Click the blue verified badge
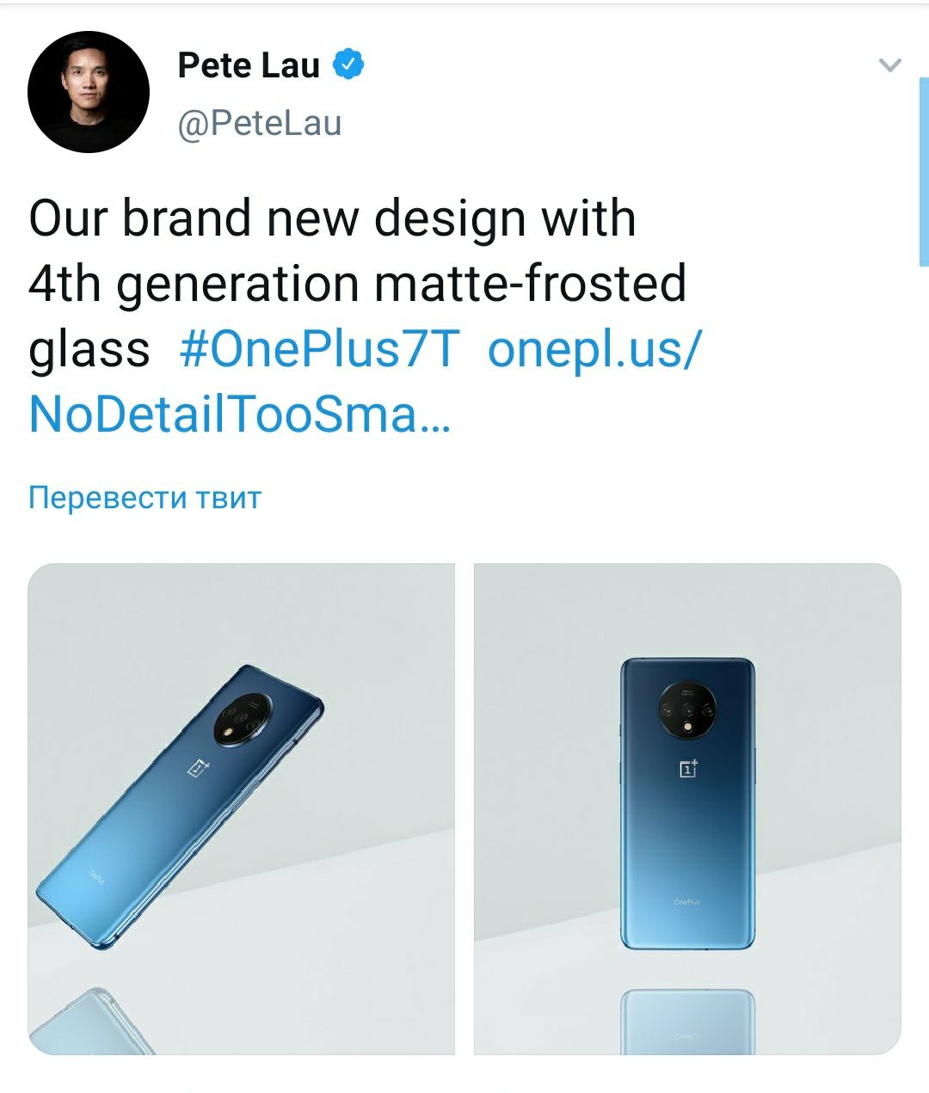The height and width of the screenshot is (1093, 929). tap(349, 64)
